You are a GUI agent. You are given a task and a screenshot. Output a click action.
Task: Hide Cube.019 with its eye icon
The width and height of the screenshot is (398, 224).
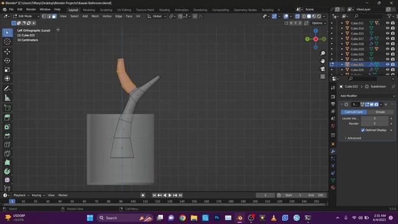[387, 49]
